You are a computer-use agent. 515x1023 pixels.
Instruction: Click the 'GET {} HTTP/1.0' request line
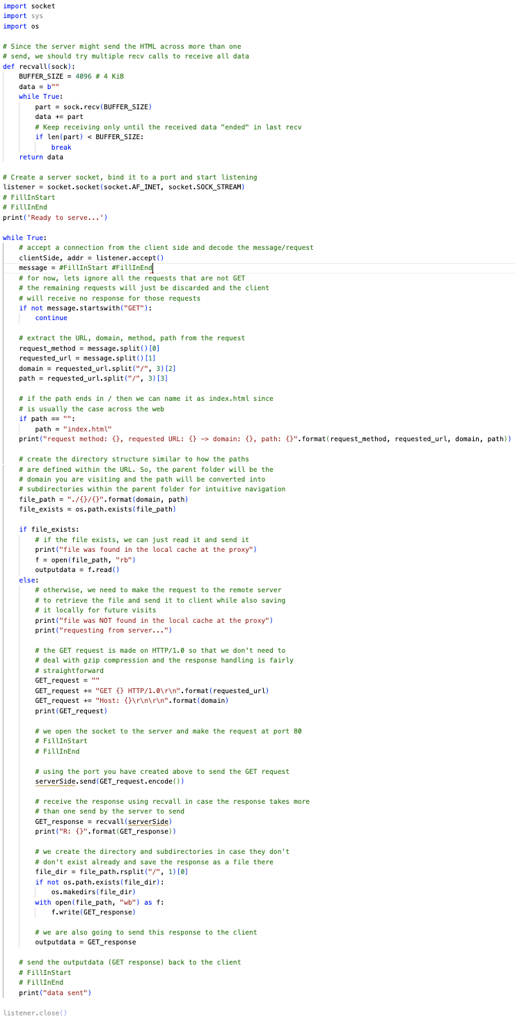152,690
